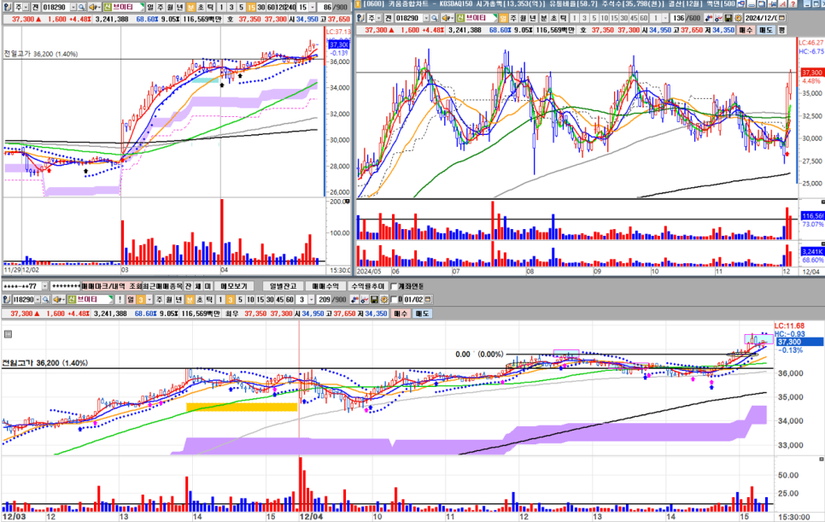Select 분 (minute) period in top-left chart
Image resolution: width=825 pixels, height=522 pixels.
coord(190,8)
